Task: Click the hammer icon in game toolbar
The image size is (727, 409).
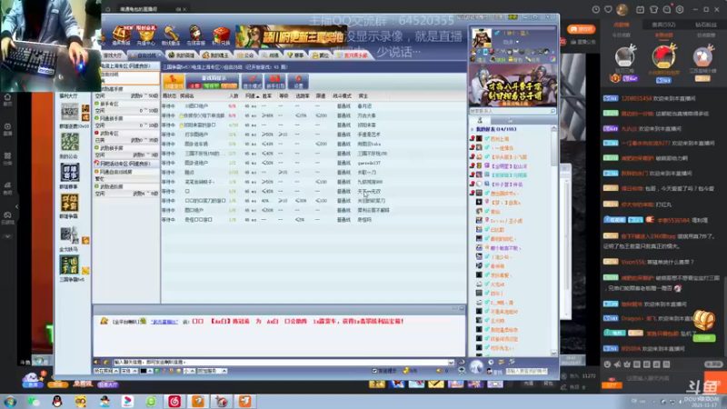Action: 171,35
